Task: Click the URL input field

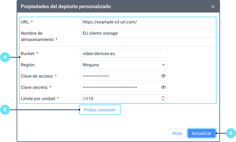Action: (148, 22)
